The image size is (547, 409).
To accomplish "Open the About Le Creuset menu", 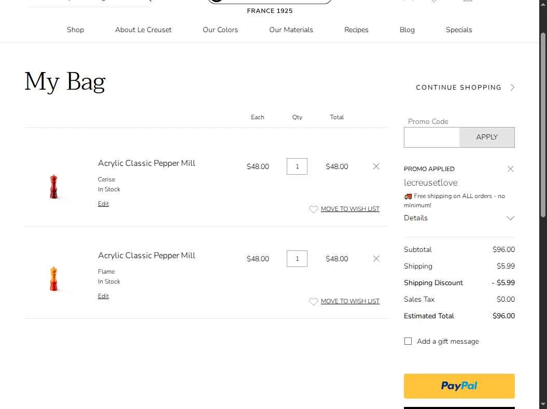I will [144, 30].
